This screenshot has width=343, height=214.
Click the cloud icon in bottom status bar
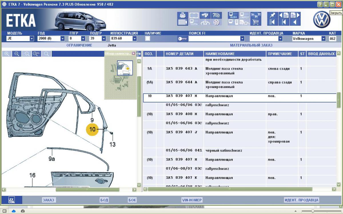click(x=13, y=211)
